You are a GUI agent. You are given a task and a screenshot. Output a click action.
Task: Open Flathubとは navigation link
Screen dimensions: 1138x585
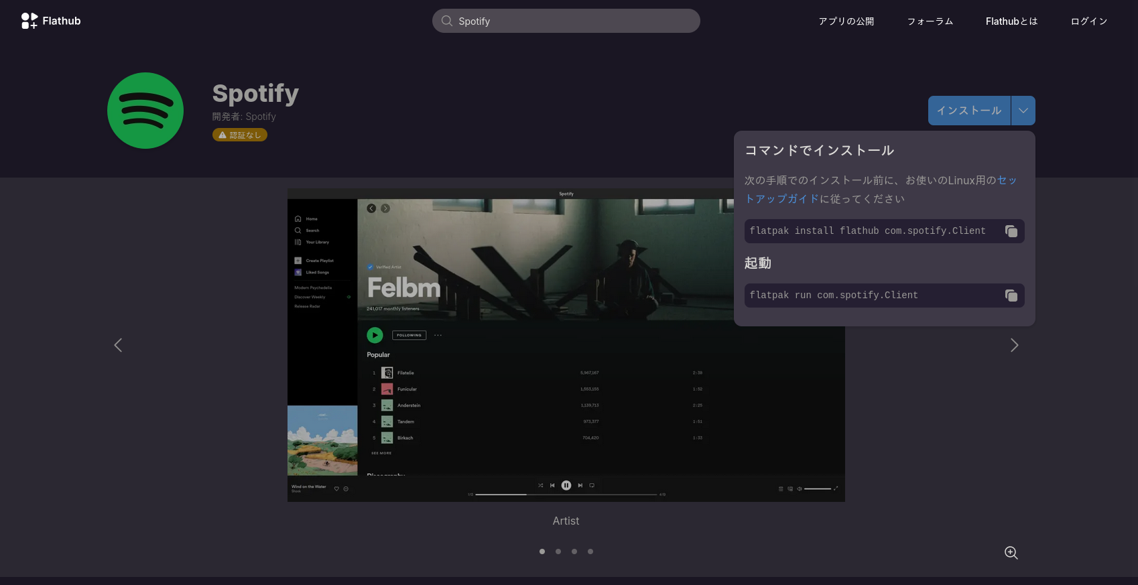point(1011,21)
